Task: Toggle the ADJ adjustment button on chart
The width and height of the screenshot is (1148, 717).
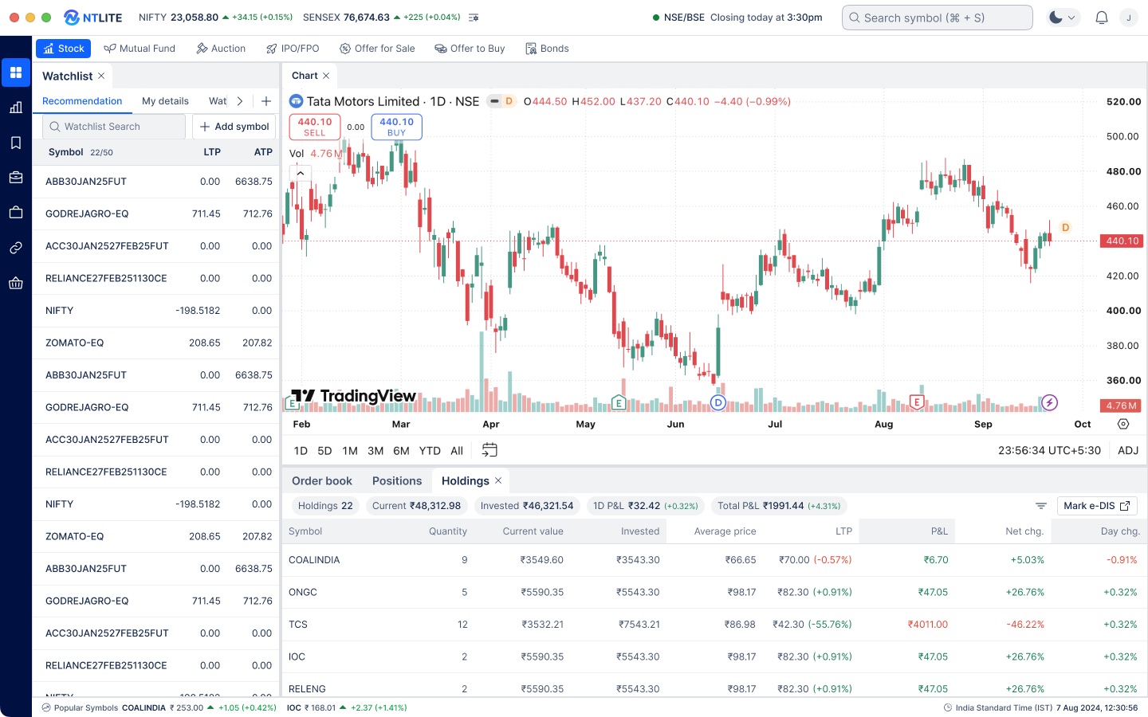Action: click(x=1128, y=450)
